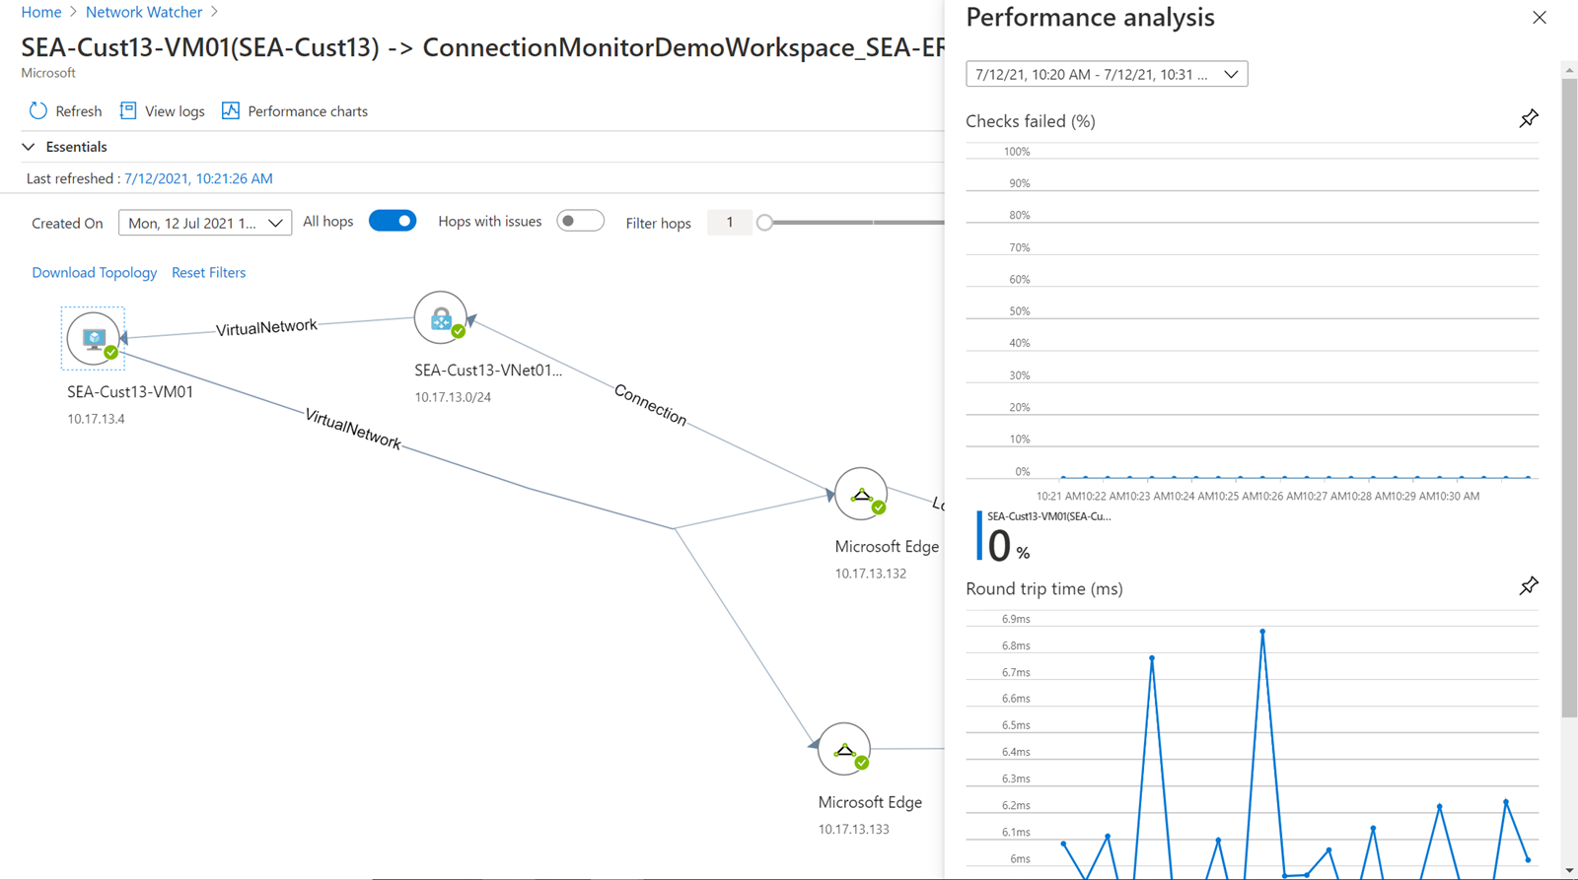Open the Created On date dropdown
The height and width of the screenshot is (880, 1578).
coord(204,223)
